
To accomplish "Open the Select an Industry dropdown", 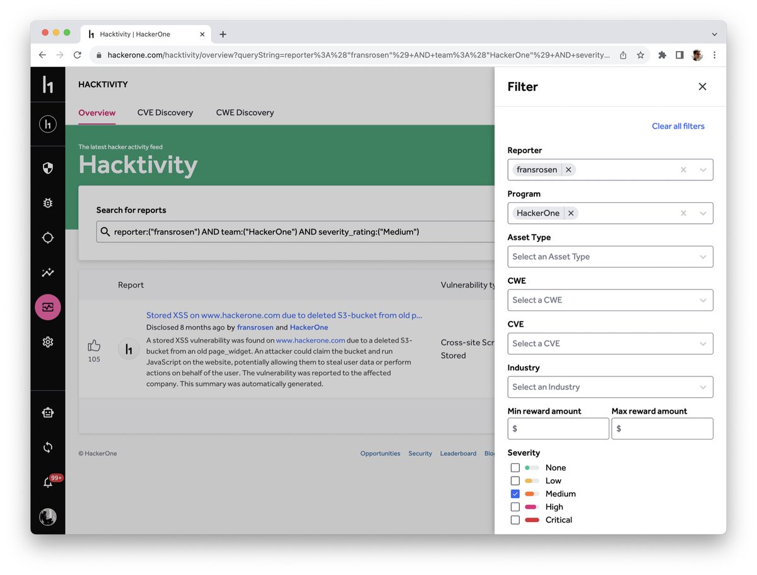I will [609, 386].
